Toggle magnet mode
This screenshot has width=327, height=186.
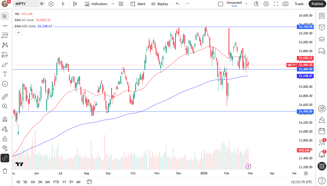pos(5,119)
